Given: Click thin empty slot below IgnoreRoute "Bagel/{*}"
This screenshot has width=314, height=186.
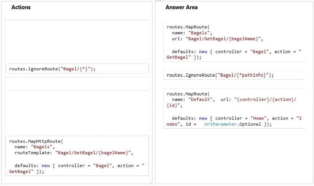Looking at the screenshot, I should (x=77, y=83).
